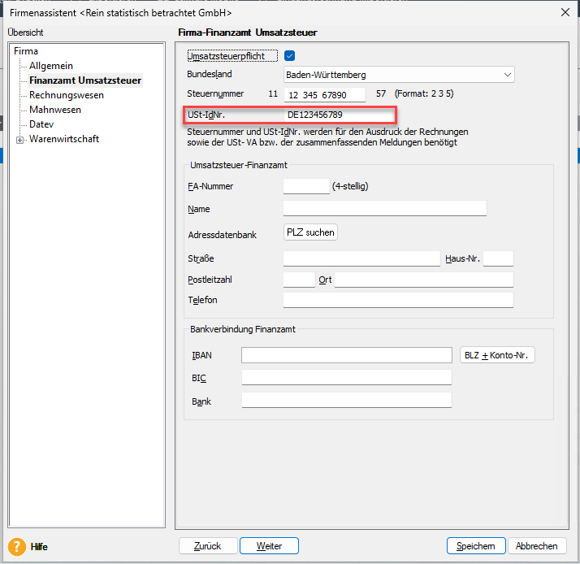Click the BLZ + Konto-Nr. button
The image size is (580, 564).
pyautogui.click(x=497, y=355)
